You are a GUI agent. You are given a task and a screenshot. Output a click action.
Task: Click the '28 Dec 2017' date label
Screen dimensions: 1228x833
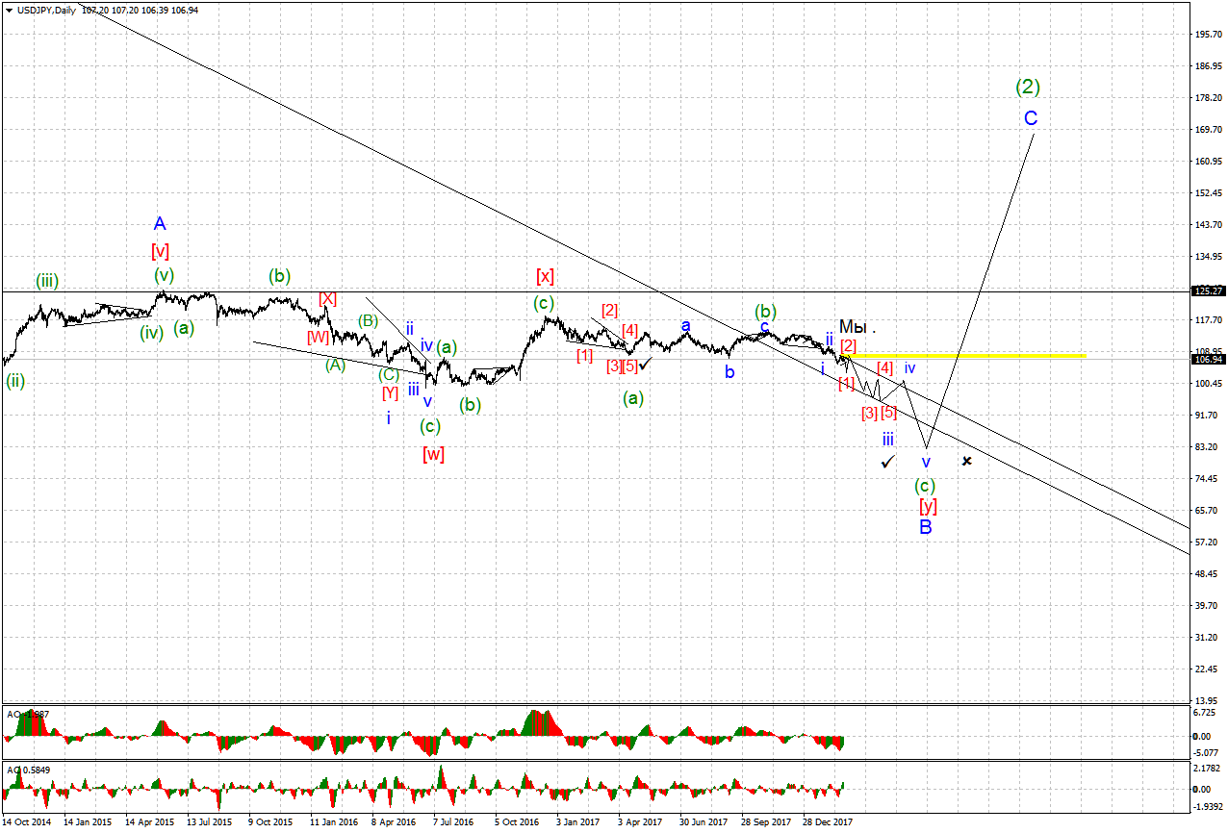(827, 822)
